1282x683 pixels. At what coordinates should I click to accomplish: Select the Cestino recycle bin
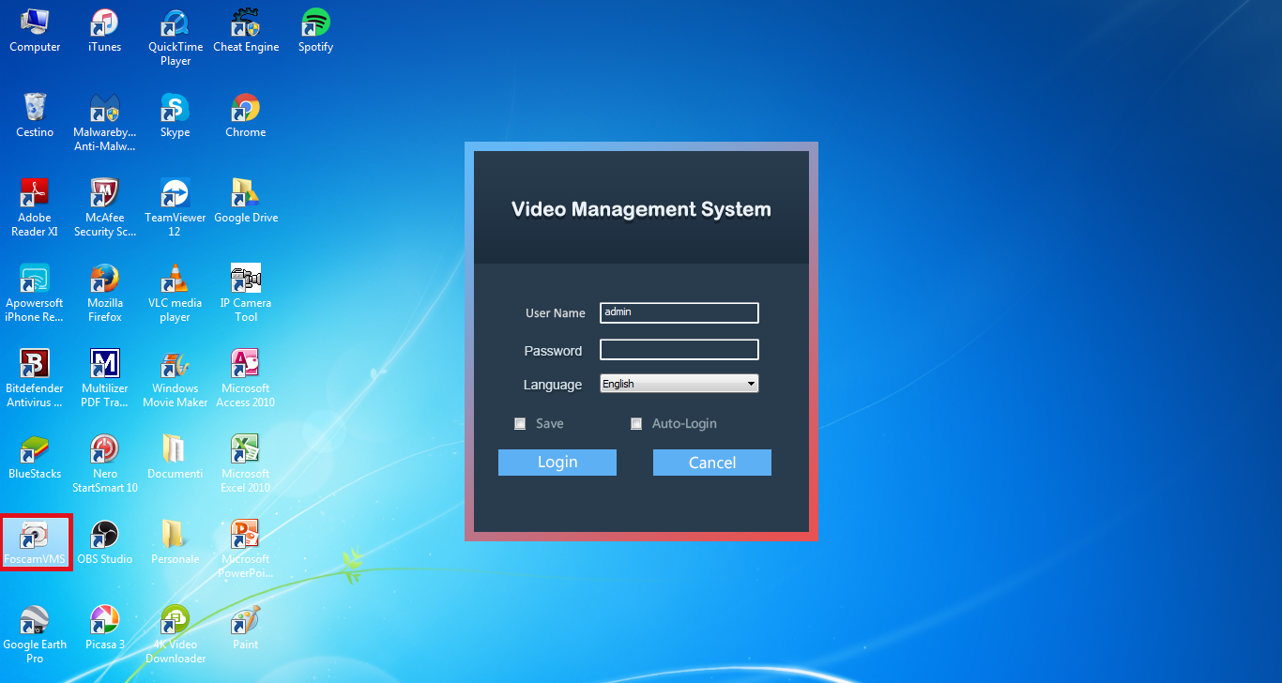pyautogui.click(x=35, y=116)
